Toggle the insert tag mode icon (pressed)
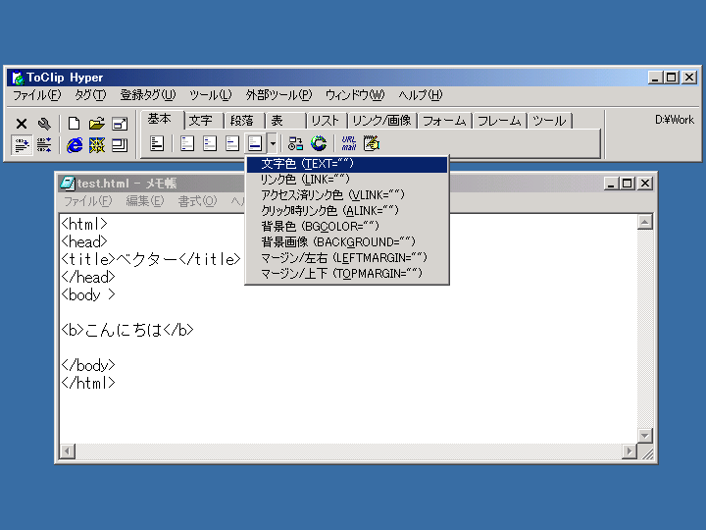This screenshot has width=706, height=530. (22, 145)
